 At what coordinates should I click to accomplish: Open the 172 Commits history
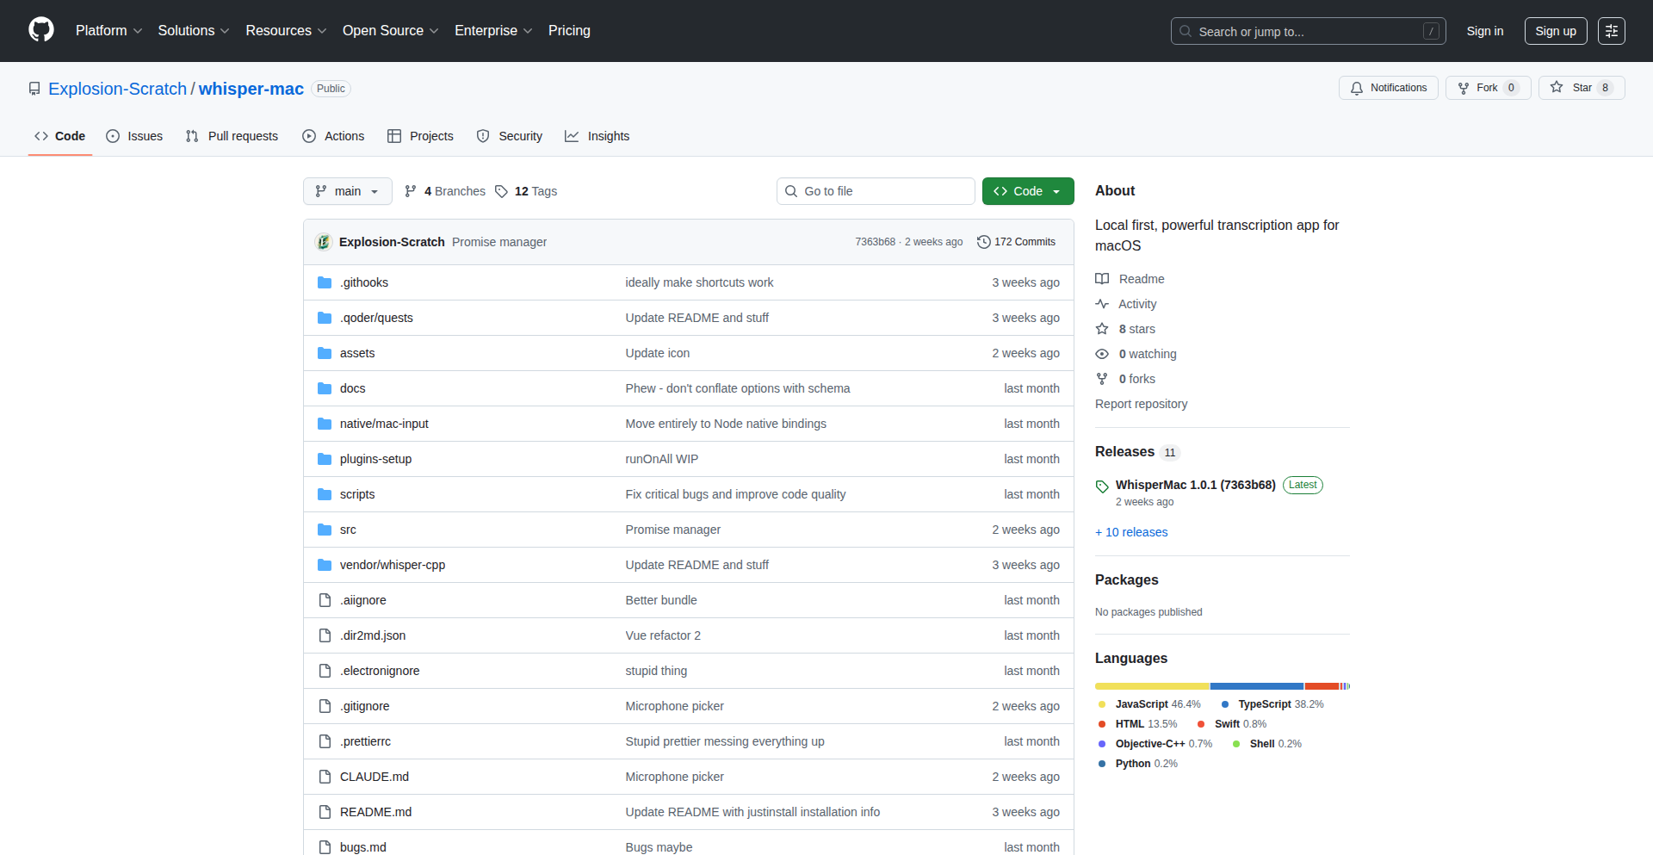pyautogui.click(x=1017, y=242)
